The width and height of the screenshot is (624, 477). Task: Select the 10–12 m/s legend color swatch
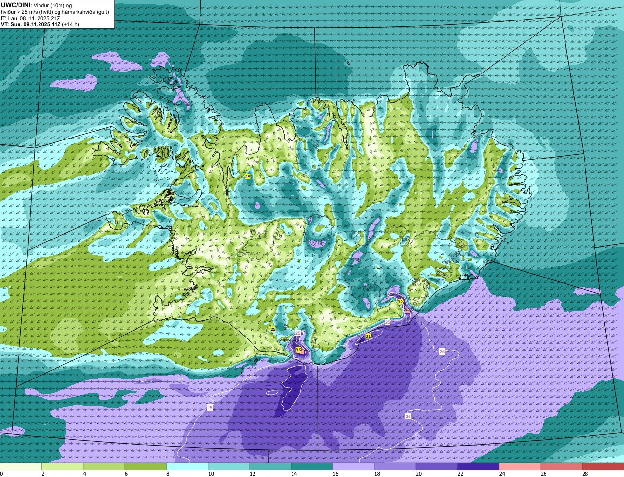pyautogui.click(x=229, y=466)
